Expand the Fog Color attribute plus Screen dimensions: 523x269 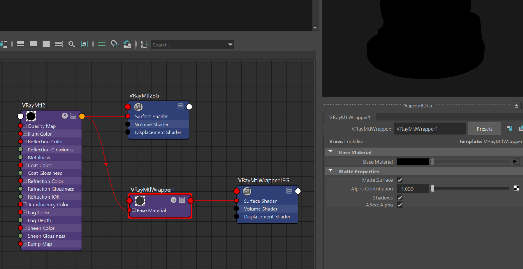[x=25, y=213]
